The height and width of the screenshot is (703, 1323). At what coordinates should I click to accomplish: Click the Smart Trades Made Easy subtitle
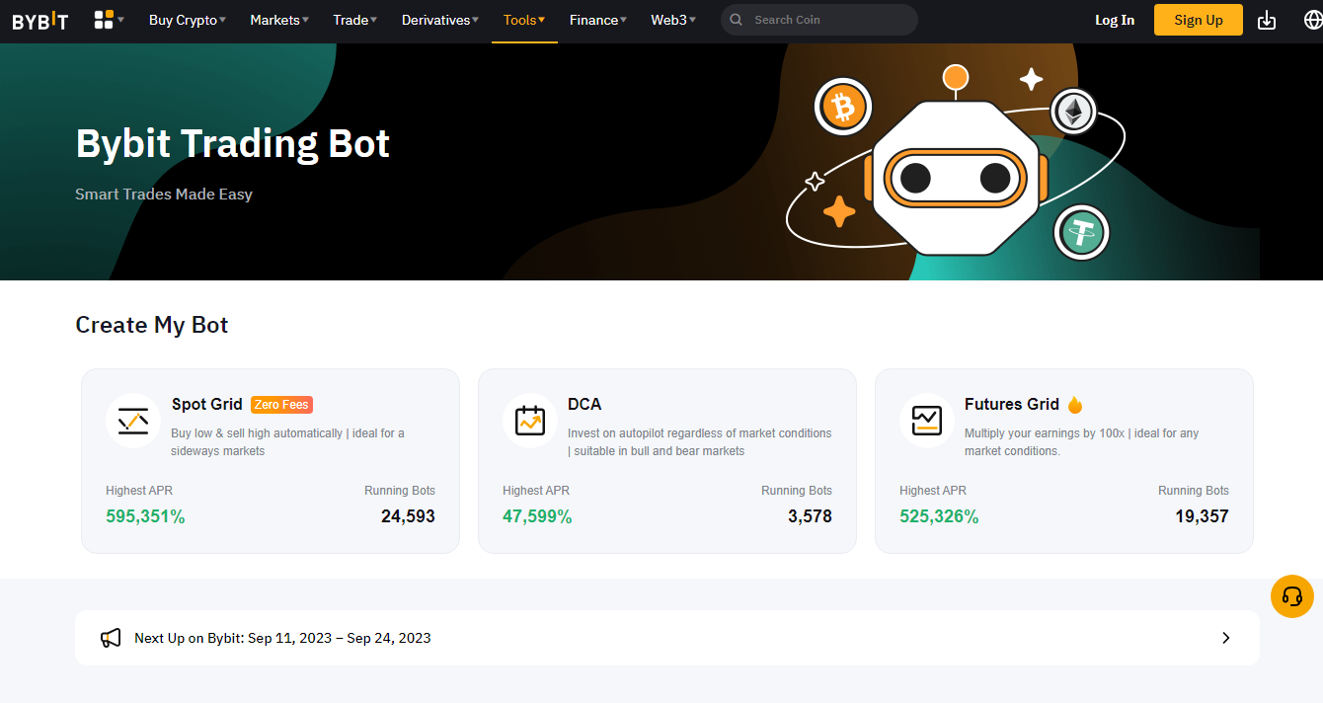coord(164,195)
